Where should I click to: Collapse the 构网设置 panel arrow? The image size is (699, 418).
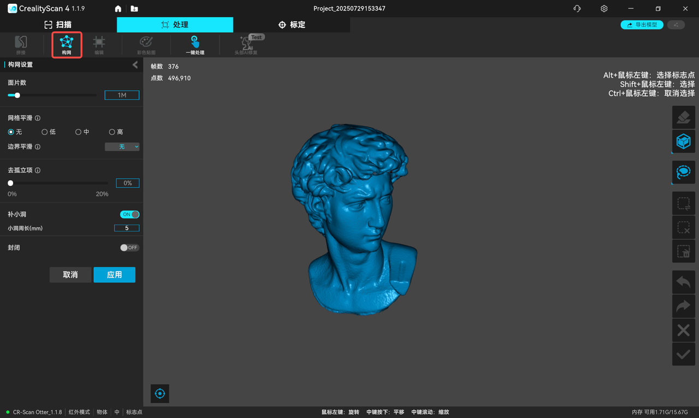[135, 65]
